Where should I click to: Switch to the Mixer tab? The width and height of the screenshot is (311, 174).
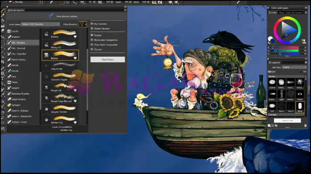tap(281, 12)
